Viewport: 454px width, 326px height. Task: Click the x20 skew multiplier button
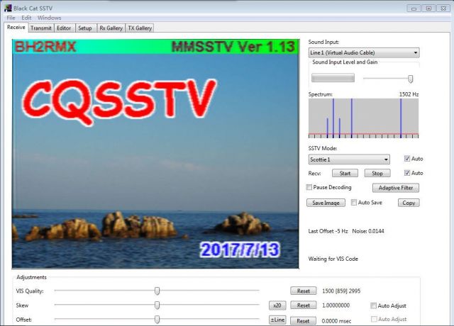(277, 305)
